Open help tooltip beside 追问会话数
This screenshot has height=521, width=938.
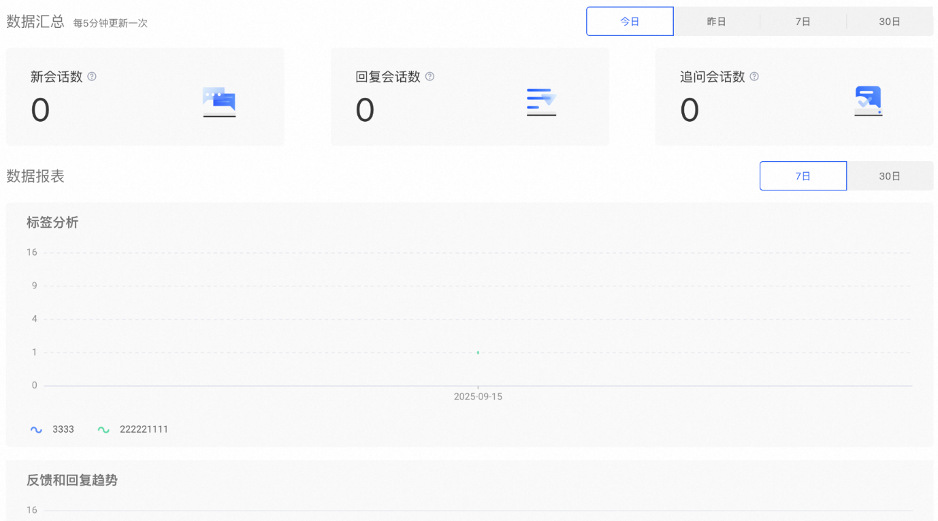point(754,77)
